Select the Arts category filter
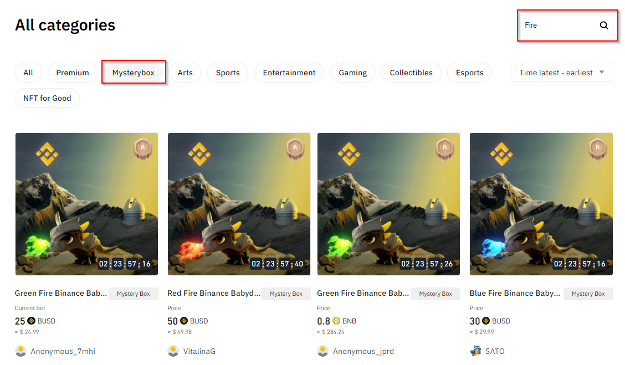625x365 pixels. (x=185, y=73)
